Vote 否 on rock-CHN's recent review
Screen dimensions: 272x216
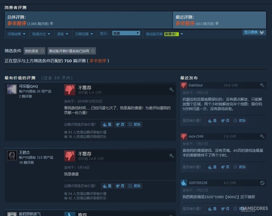(x=225, y=167)
